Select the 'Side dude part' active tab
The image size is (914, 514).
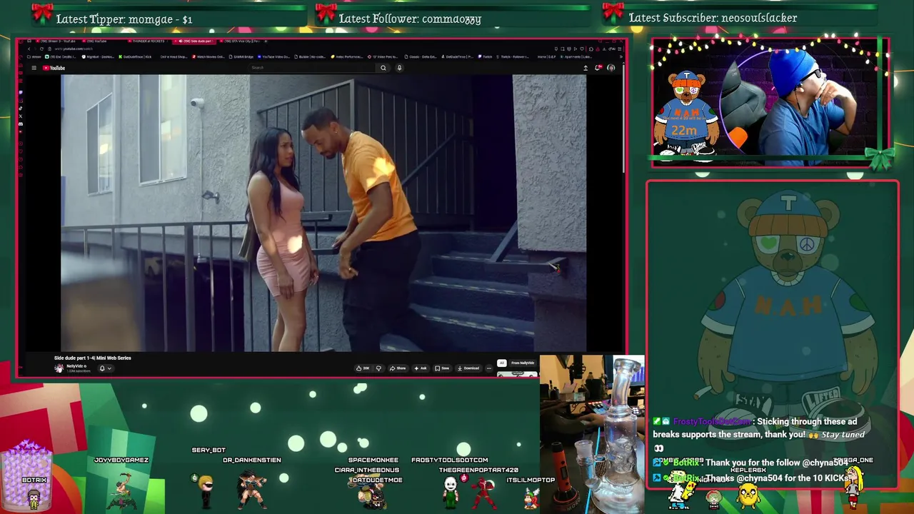(194, 41)
